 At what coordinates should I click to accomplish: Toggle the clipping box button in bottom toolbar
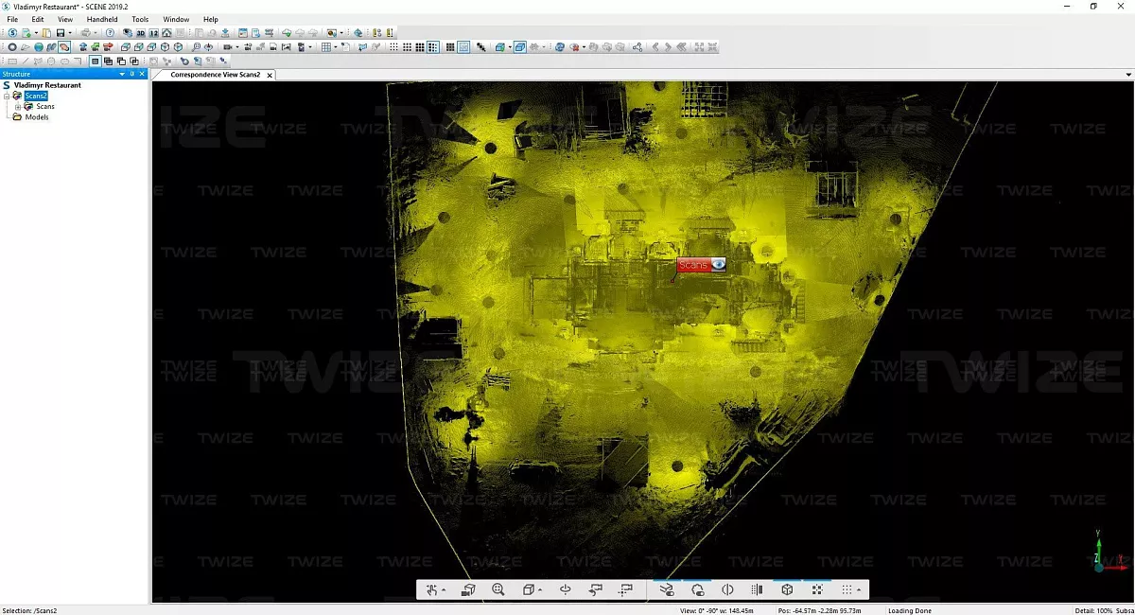coord(787,589)
